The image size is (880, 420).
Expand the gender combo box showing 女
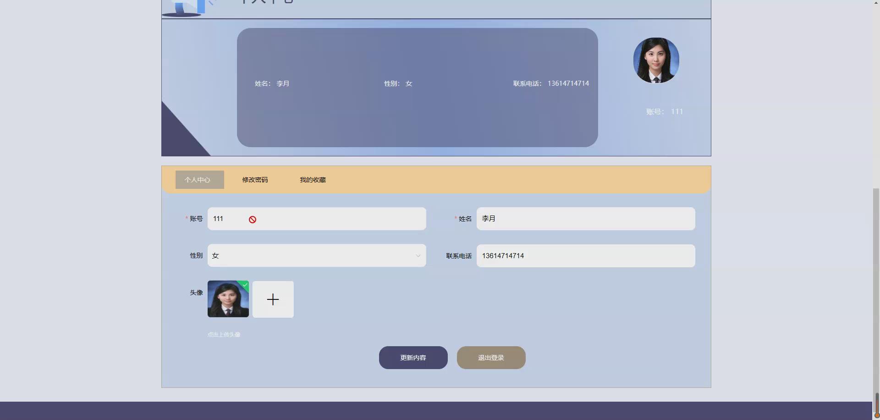[x=317, y=255]
